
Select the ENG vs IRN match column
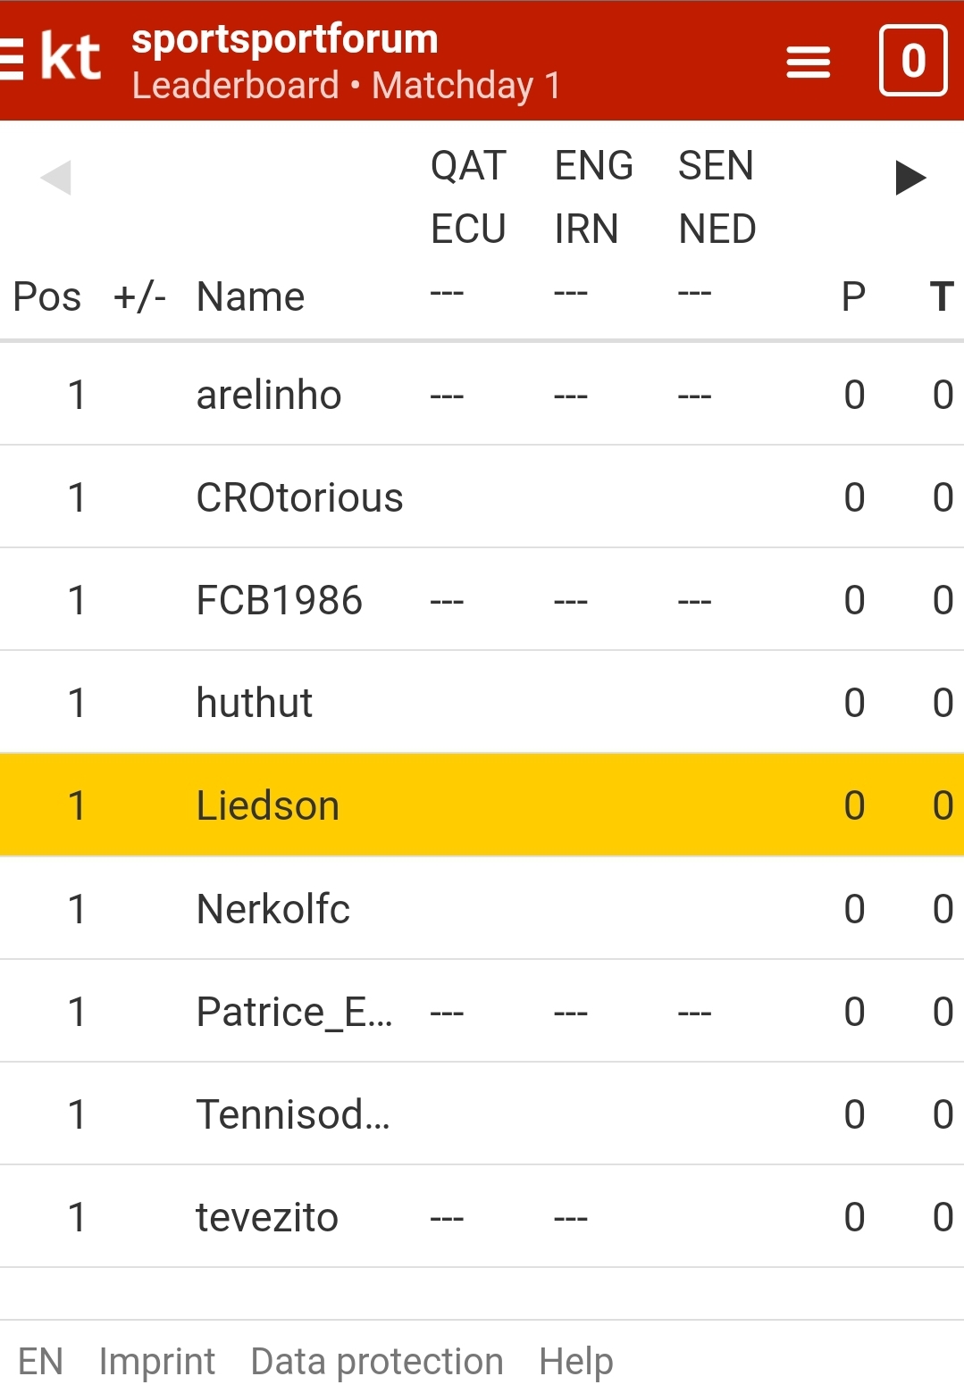[x=593, y=197]
